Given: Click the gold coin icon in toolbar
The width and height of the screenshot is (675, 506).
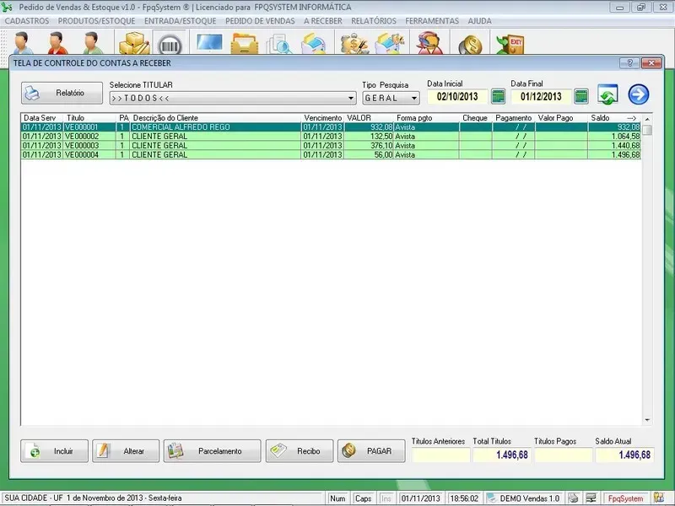Looking at the screenshot, I should pyautogui.click(x=470, y=44).
